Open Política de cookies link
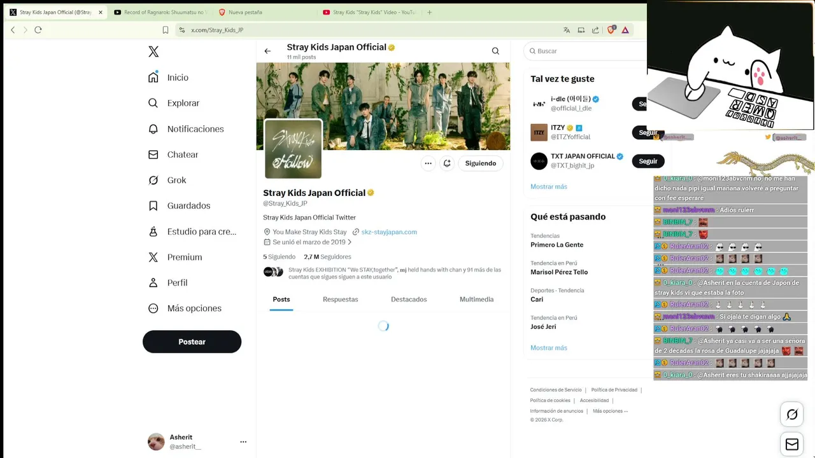Viewport: 815px width, 458px height. [x=550, y=401]
